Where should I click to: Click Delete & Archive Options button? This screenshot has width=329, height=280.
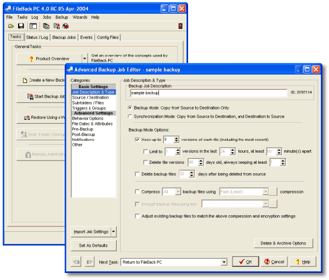[283, 243]
